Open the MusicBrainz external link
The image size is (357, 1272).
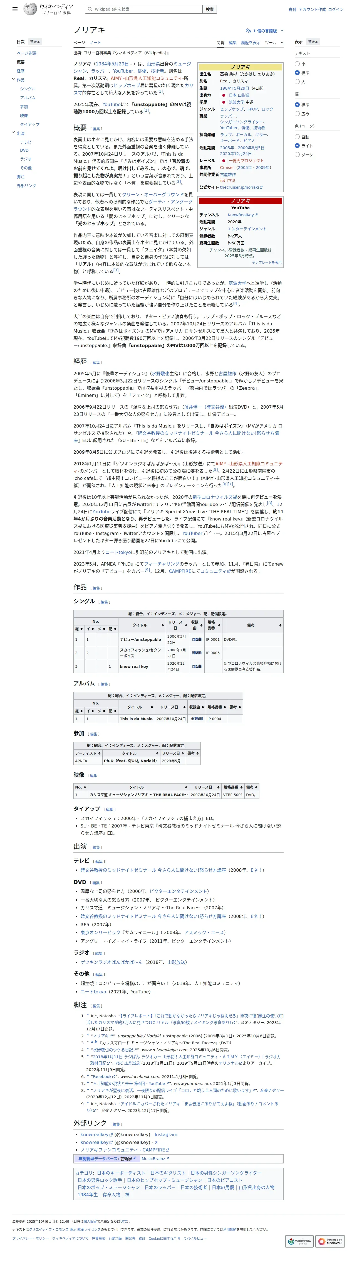tap(155, 1158)
